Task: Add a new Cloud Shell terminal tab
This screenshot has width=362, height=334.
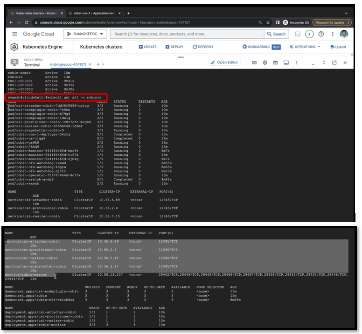Action: tap(98, 64)
